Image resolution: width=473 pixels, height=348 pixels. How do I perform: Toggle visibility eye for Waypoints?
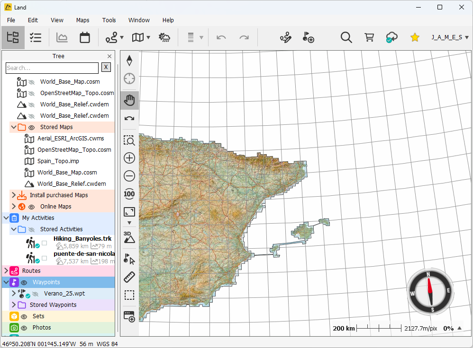coord(24,282)
